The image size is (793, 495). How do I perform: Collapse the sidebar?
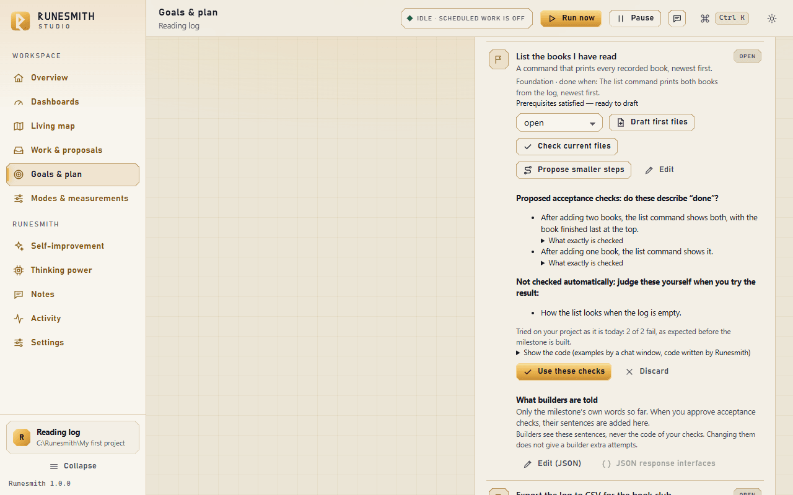pyautogui.click(x=72, y=467)
